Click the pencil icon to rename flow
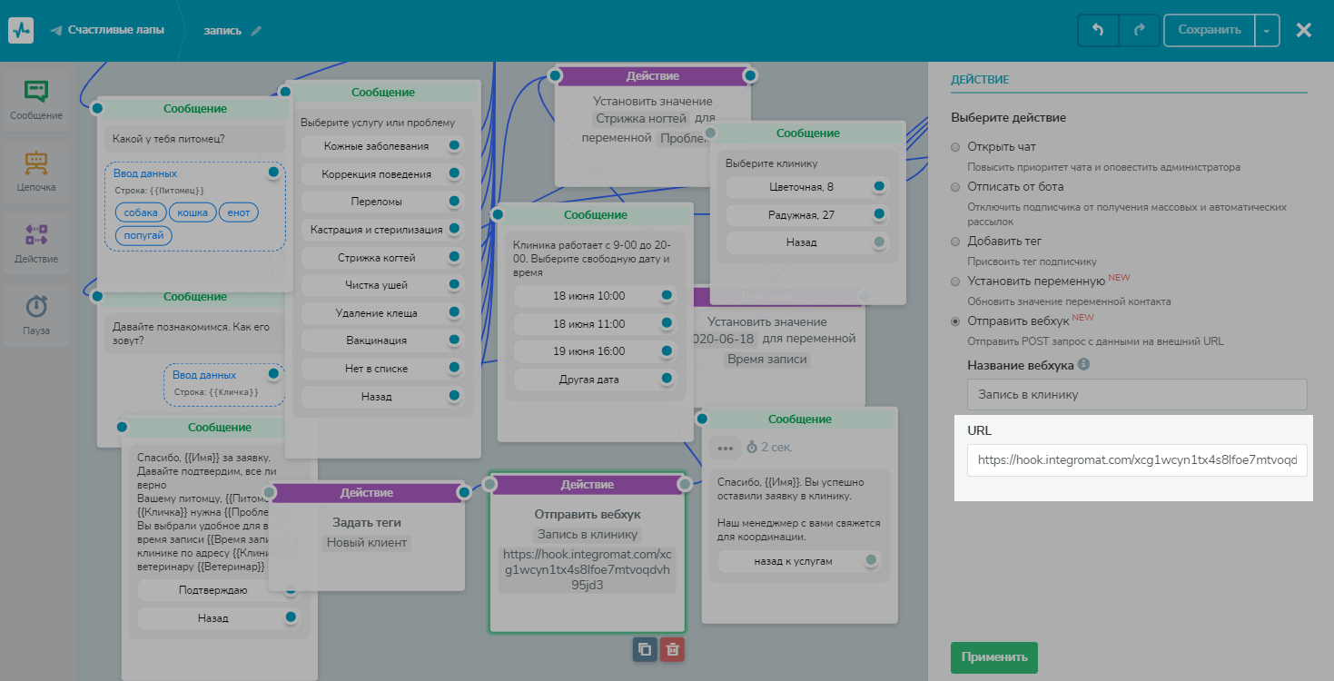The image size is (1334, 681). 256,31
